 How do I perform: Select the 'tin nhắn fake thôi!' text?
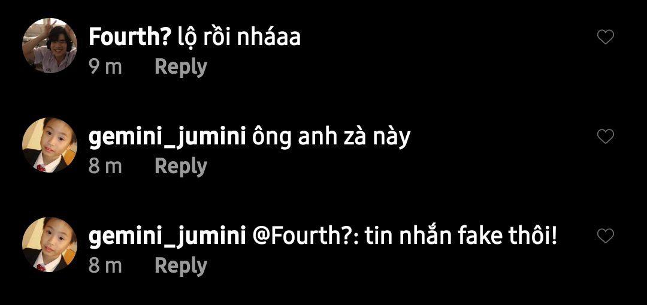pos(461,236)
